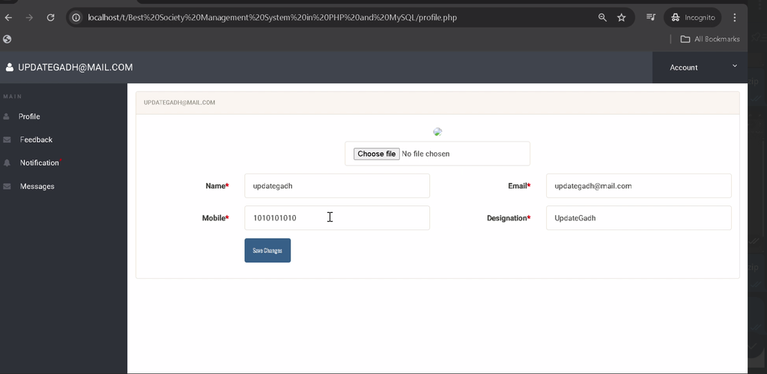Click the Name field label
The height and width of the screenshot is (374, 767).
click(217, 186)
